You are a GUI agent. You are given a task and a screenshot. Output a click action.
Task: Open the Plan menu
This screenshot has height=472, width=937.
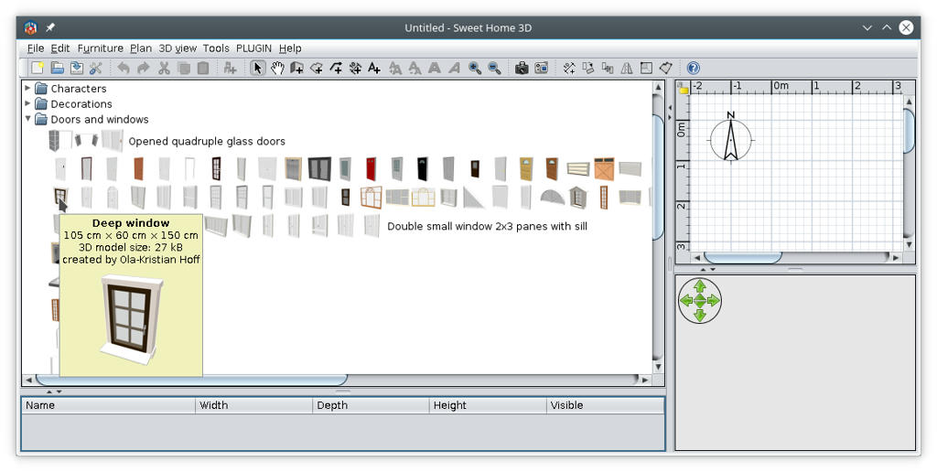pyautogui.click(x=141, y=48)
